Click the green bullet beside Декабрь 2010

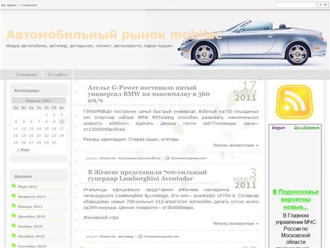pyautogui.click(x=14, y=216)
